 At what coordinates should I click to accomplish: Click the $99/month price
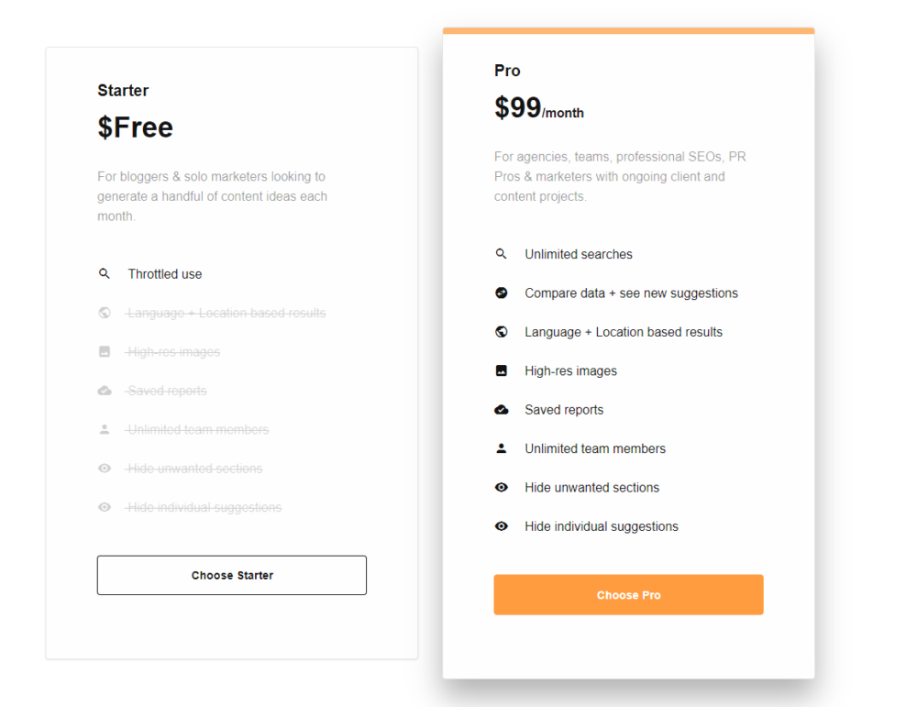point(538,108)
